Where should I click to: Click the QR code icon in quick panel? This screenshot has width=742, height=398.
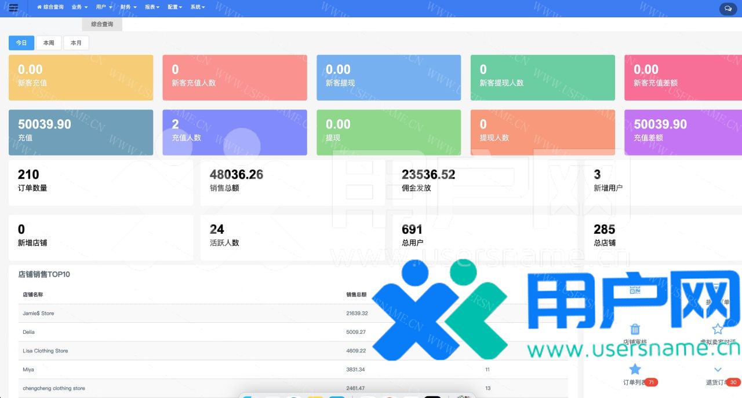point(635,290)
